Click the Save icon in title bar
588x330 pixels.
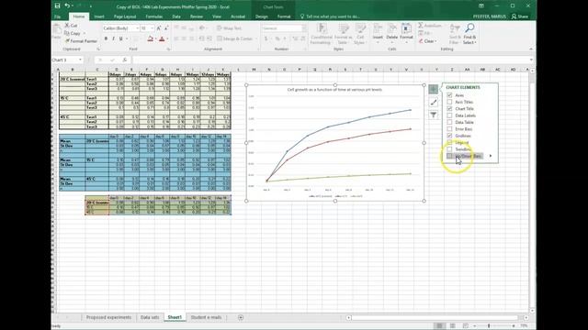pyautogui.click(x=57, y=5)
